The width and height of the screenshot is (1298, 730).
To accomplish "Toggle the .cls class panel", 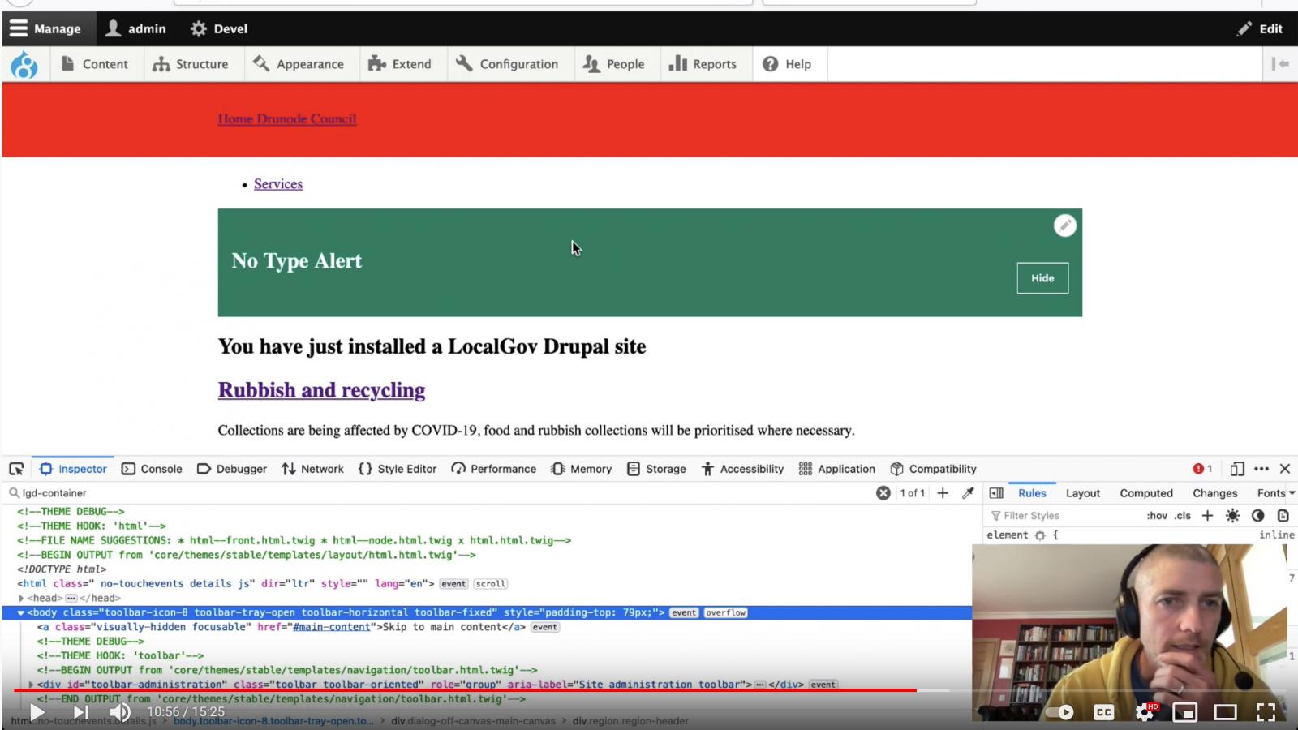I will click(x=1182, y=516).
